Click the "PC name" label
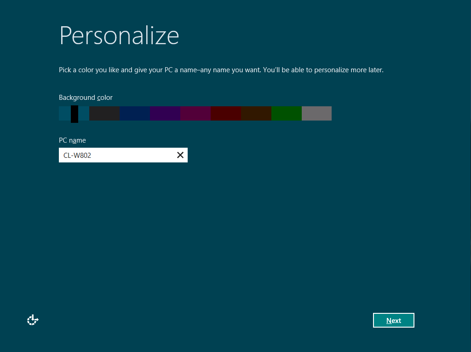This screenshot has width=471, height=352. pos(72,140)
